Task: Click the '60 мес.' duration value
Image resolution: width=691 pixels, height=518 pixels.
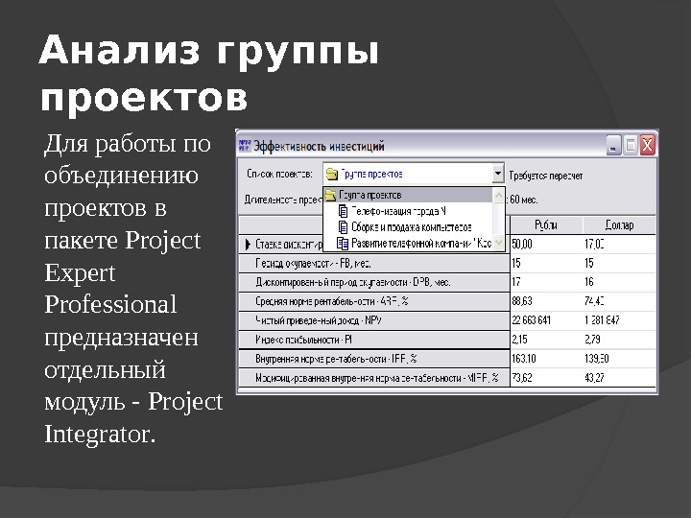Action: 524,200
